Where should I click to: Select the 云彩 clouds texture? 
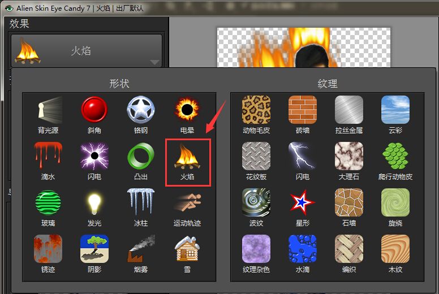point(395,115)
